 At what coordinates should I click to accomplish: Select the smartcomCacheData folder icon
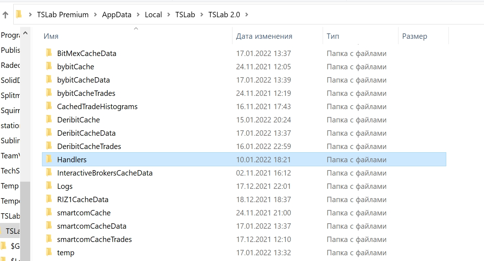(49, 226)
